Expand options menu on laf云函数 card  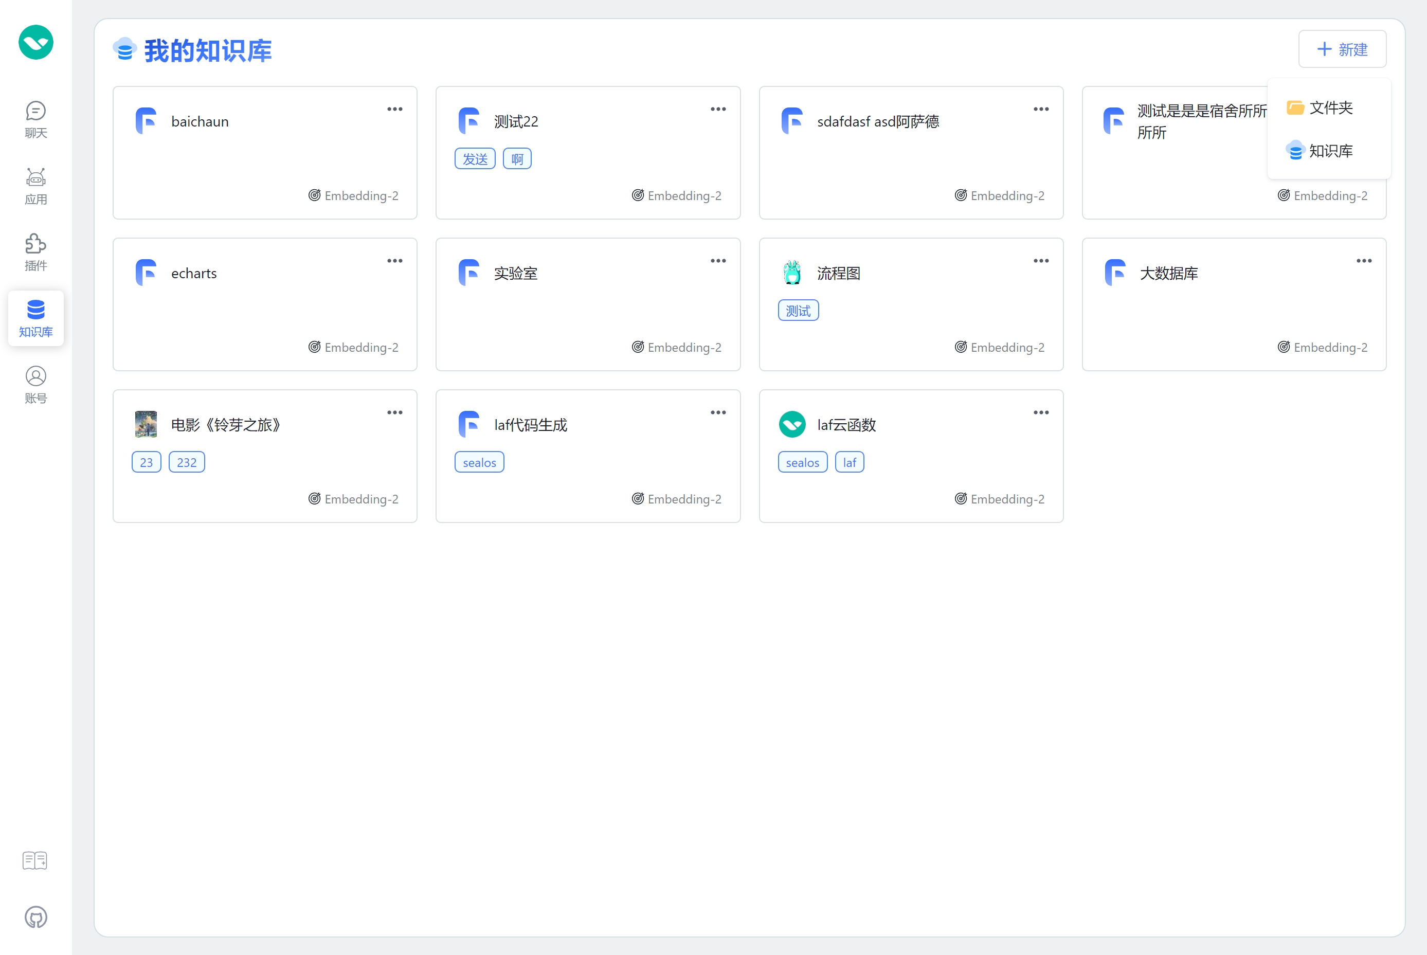point(1041,412)
